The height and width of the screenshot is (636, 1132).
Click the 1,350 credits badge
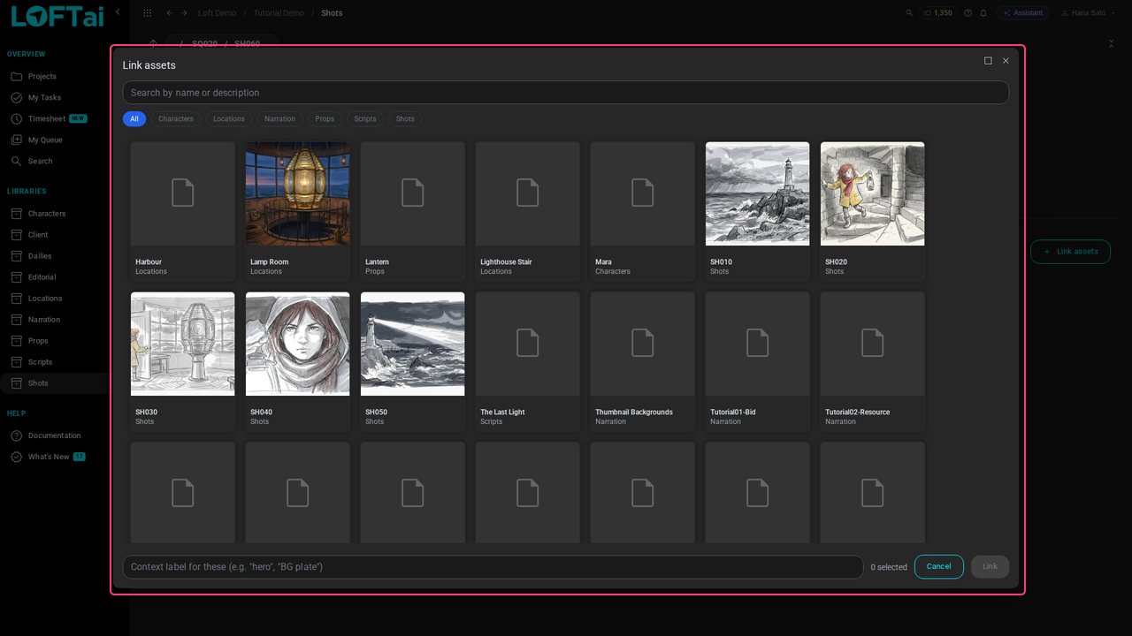pyautogui.click(x=937, y=13)
